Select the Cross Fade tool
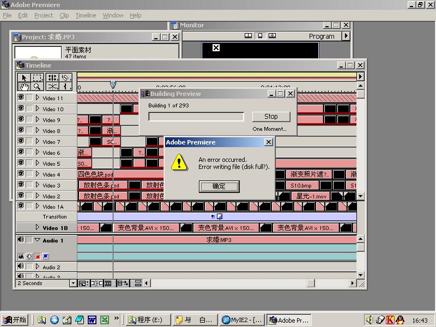 click(x=52, y=87)
